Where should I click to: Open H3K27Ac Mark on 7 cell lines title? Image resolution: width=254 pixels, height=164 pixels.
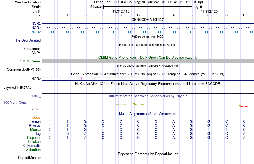pos(148,84)
